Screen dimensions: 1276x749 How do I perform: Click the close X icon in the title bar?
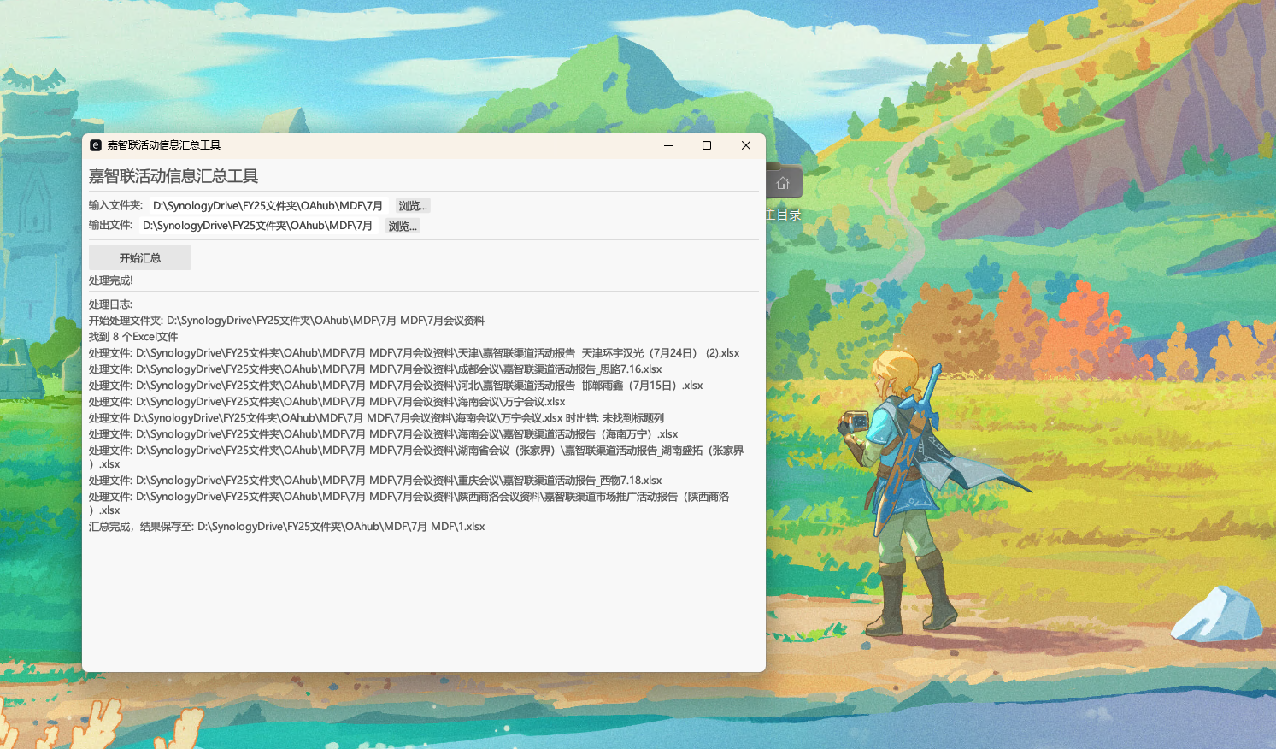tap(745, 145)
